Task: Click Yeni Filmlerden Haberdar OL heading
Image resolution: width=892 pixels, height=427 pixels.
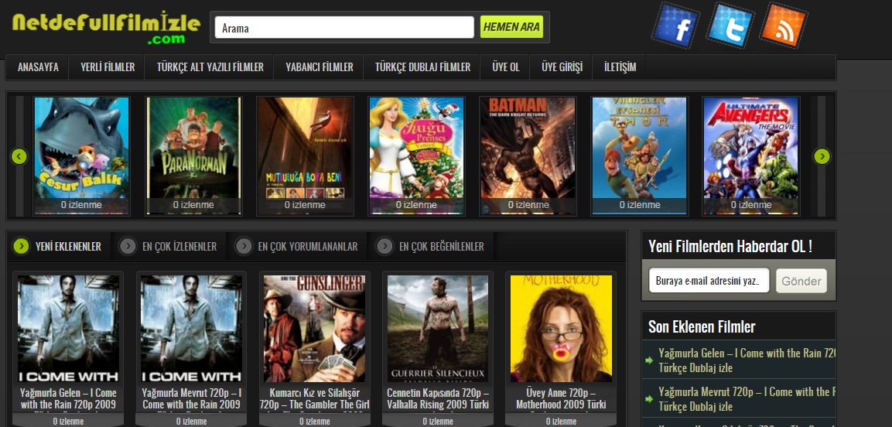Action: pyautogui.click(x=730, y=247)
